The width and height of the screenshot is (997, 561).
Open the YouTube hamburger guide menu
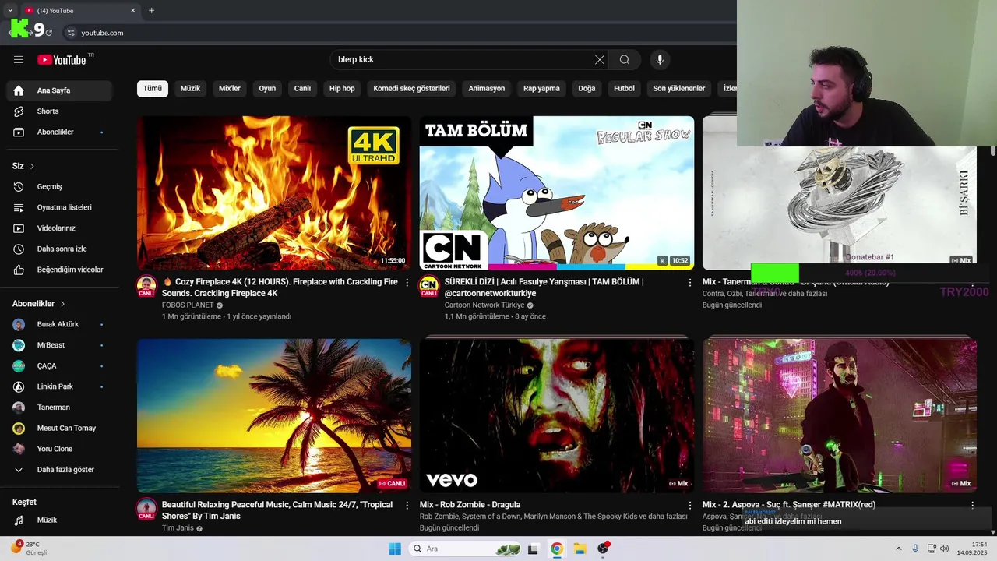coord(19,60)
